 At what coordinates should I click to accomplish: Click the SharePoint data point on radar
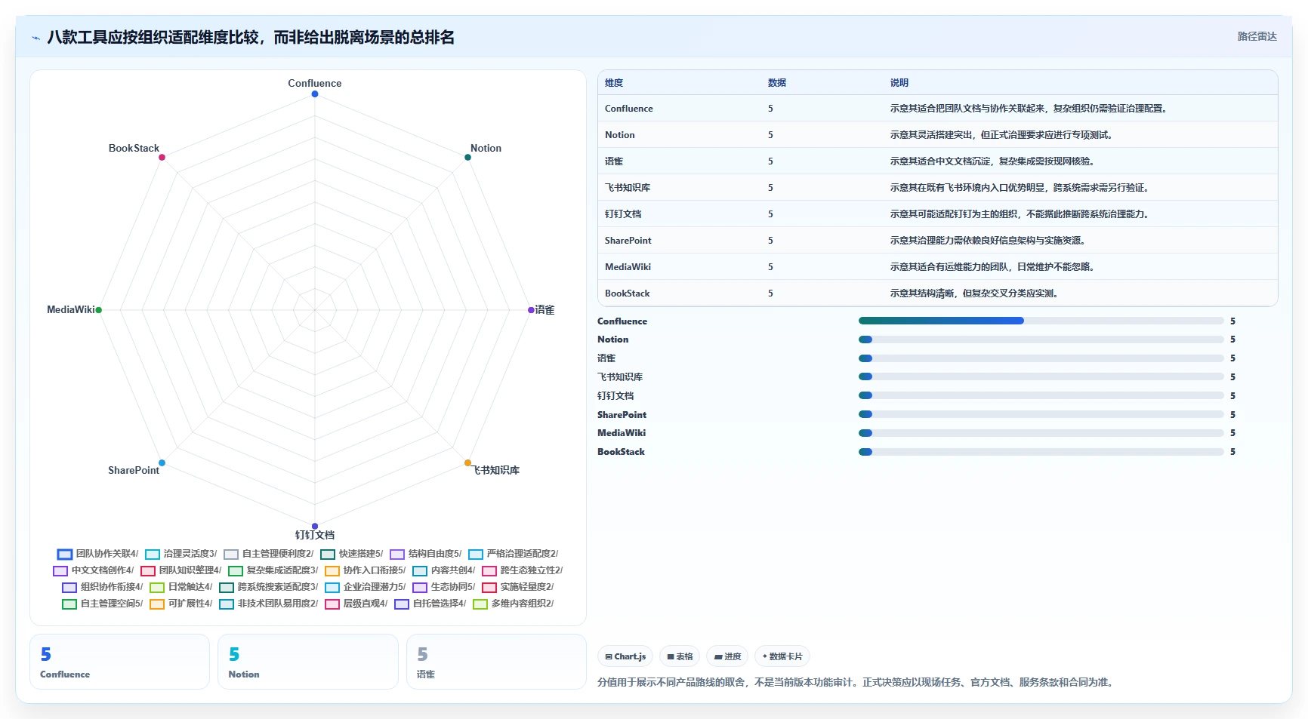(x=162, y=462)
